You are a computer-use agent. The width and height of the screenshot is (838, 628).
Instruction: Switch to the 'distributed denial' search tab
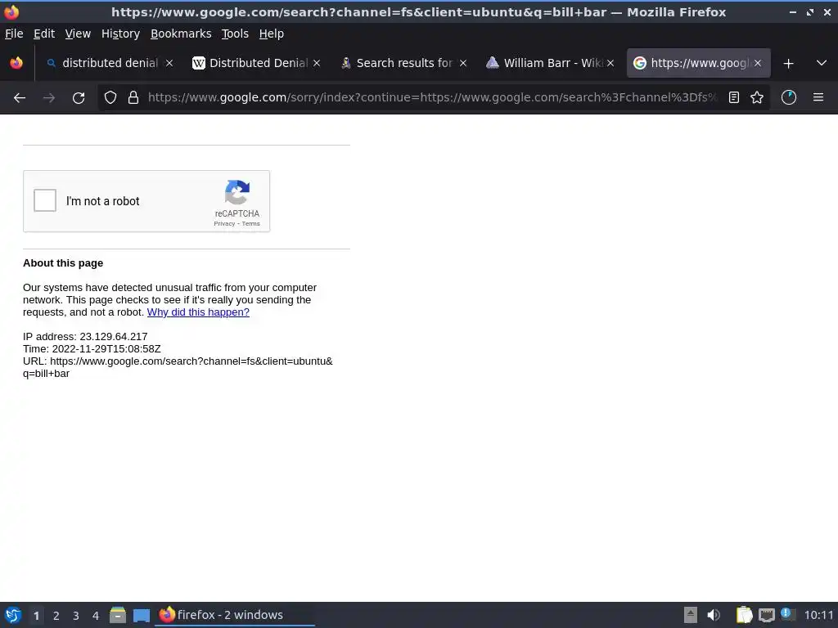tap(110, 63)
